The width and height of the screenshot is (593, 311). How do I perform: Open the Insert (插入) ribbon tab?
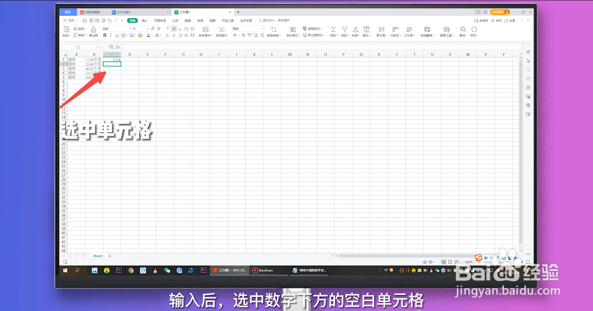point(145,21)
